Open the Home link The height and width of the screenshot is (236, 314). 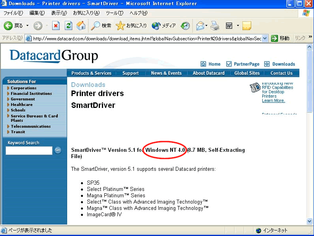click(214, 64)
